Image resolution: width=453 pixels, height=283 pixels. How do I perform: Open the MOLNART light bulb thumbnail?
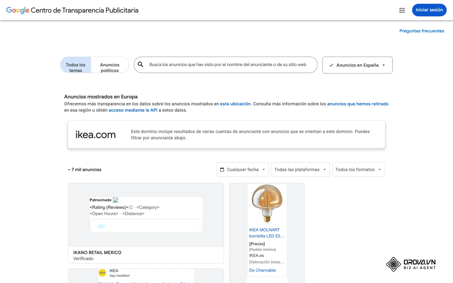click(267, 203)
